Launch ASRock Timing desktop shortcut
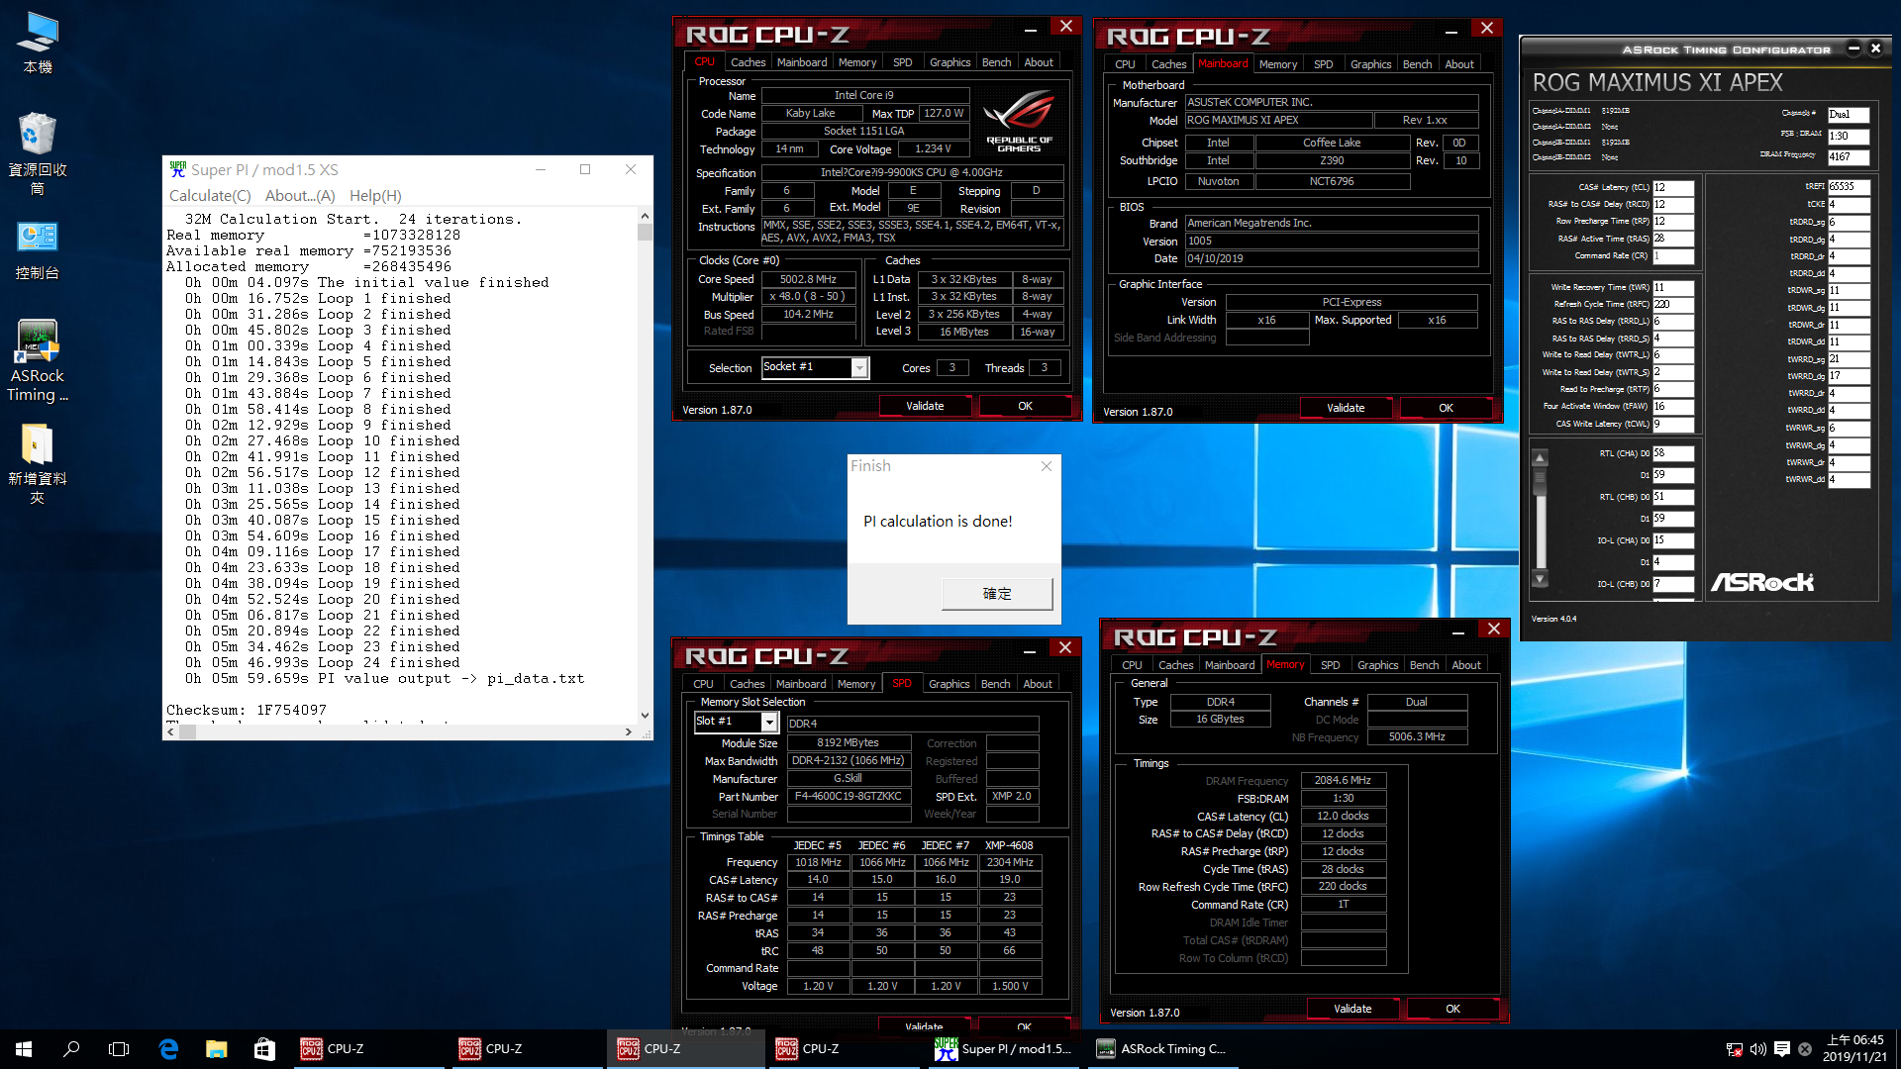This screenshot has width=1901, height=1069. click(x=38, y=360)
